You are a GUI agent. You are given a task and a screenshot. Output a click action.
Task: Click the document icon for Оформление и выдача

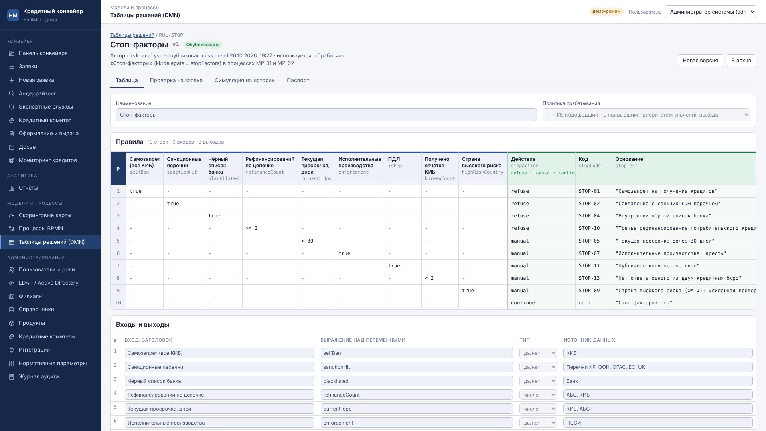point(12,134)
